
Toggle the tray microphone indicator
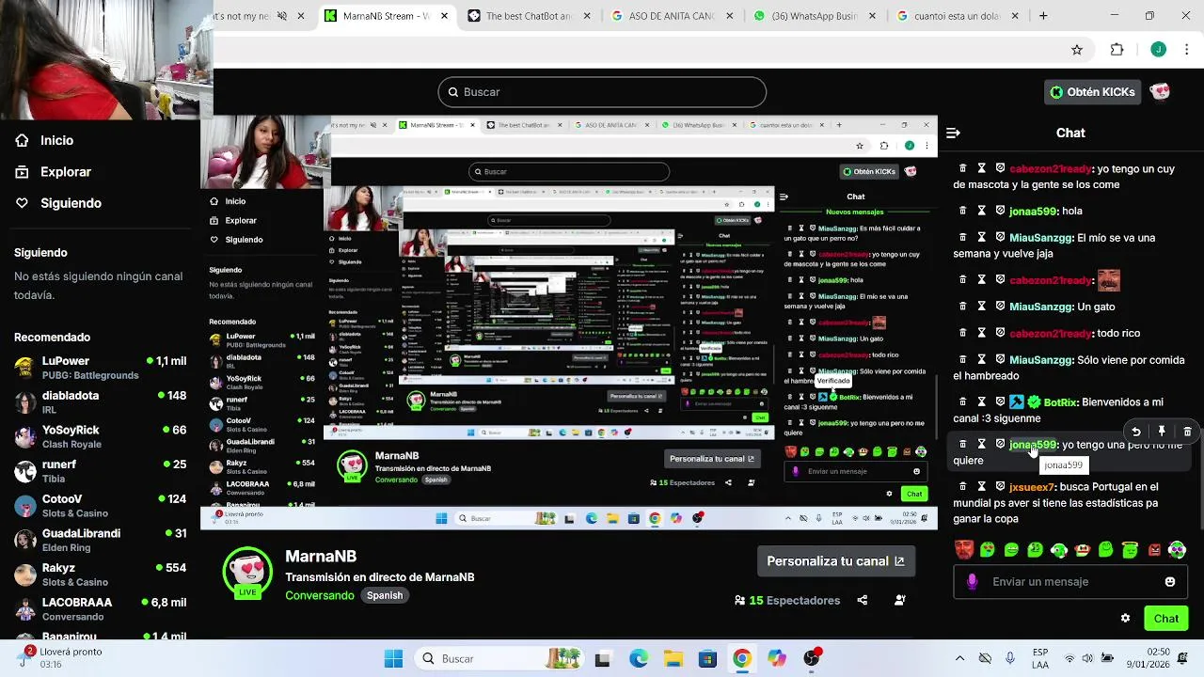[1012, 658]
